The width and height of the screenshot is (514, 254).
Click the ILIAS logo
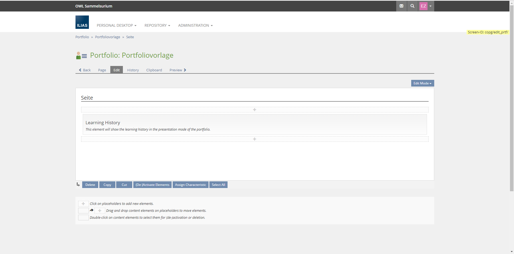click(x=82, y=22)
